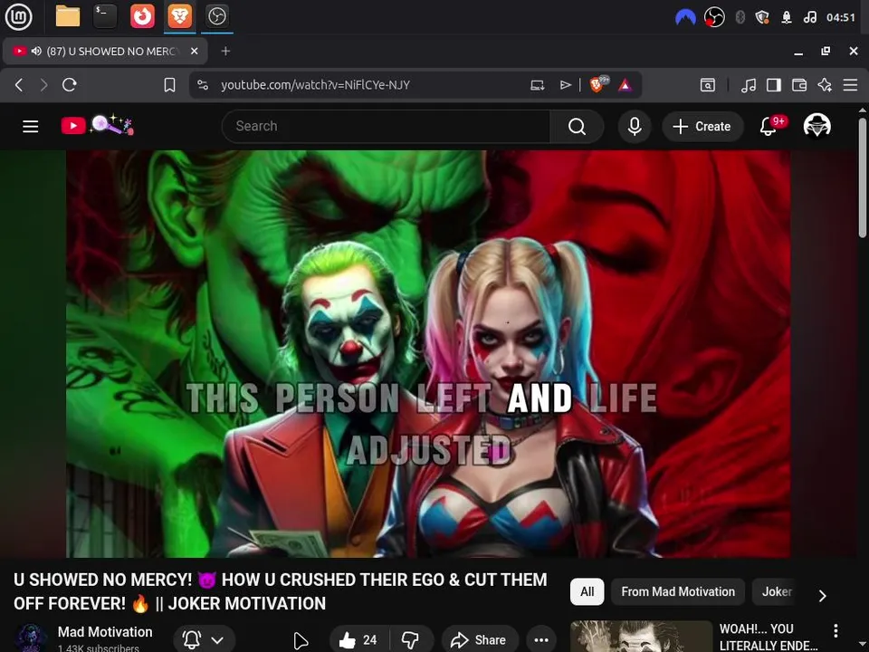The image size is (869, 652).
Task: Open more actions three-dot button
Action: click(x=541, y=640)
